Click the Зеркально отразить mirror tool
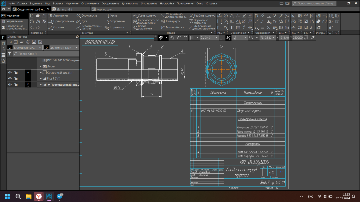 click(x=199, y=21)
